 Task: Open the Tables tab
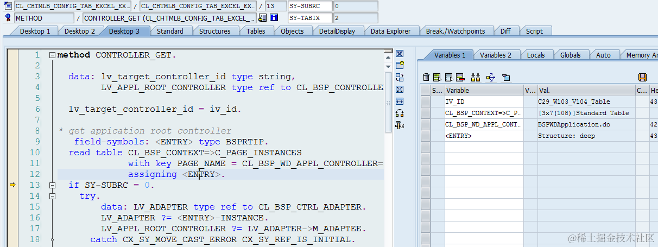[x=256, y=31]
